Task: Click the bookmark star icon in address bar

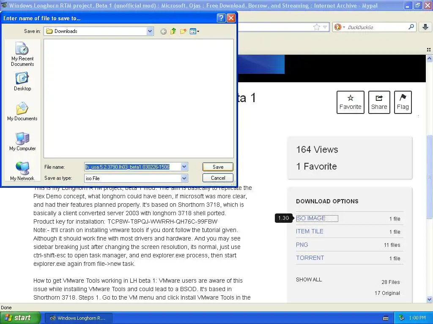Action: 316,27
